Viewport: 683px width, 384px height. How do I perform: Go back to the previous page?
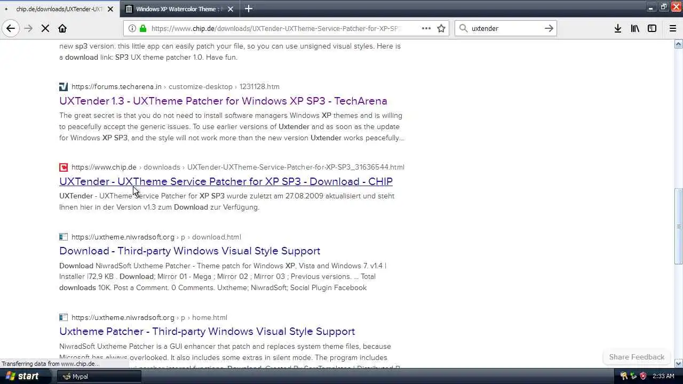pos(11,28)
